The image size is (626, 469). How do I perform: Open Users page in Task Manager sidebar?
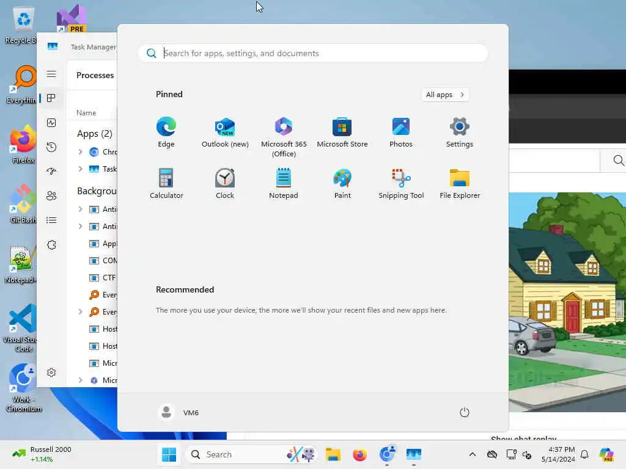[51, 196]
